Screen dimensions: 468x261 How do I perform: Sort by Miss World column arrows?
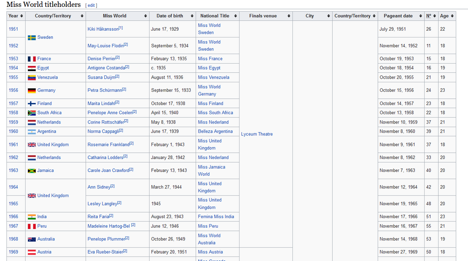point(145,16)
